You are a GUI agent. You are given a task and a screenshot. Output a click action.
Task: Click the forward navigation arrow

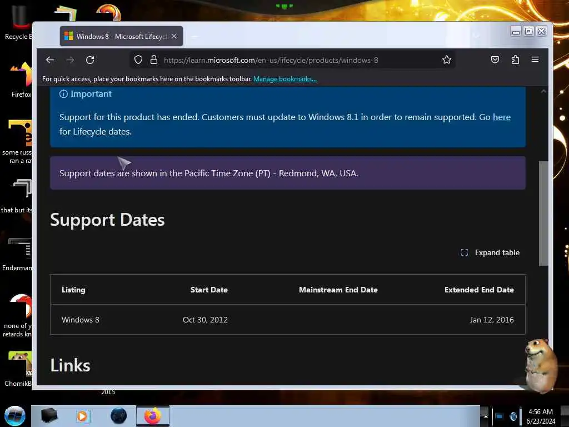point(70,60)
